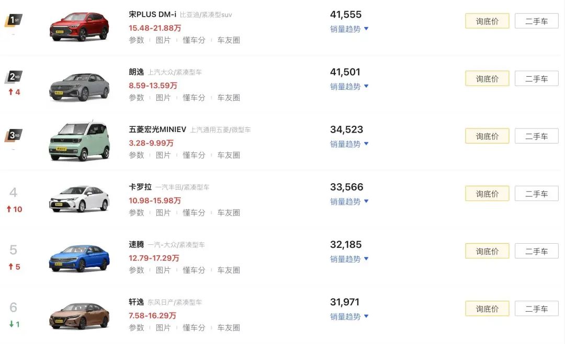The height and width of the screenshot is (344, 565).
Task: Open 图片 for 卡罗拉
Action: point(163,212)
